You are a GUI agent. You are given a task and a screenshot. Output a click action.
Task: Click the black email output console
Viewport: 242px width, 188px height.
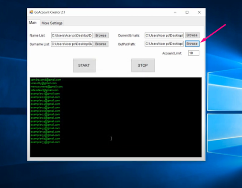tap(116, 117)
